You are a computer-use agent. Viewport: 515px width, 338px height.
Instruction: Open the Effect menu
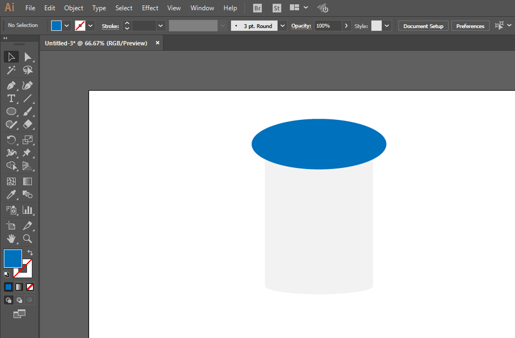(150, 8)
